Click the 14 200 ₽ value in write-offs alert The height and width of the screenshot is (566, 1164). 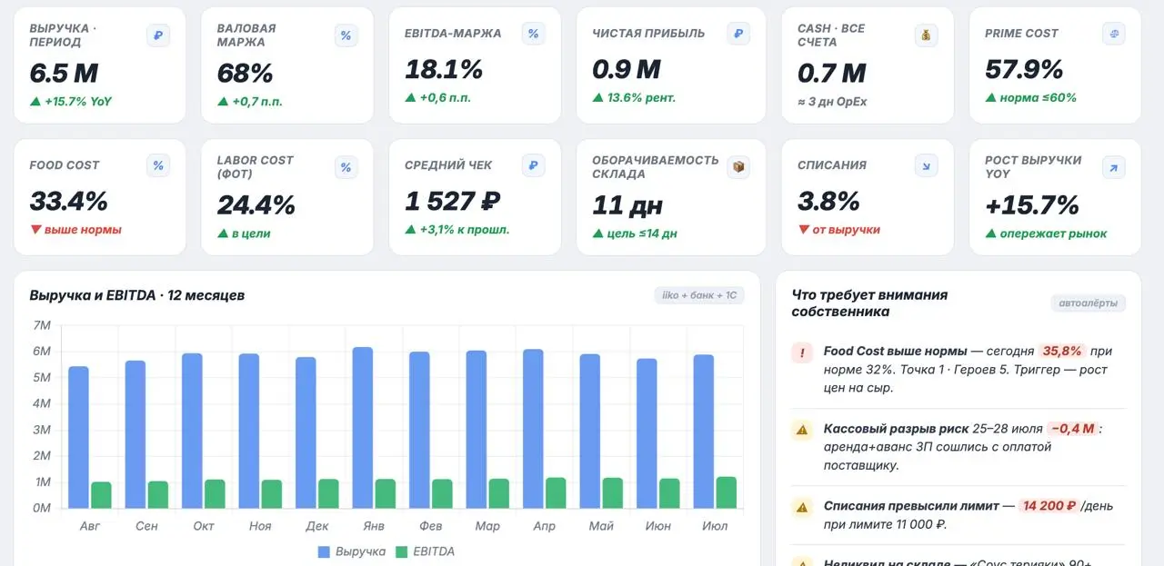point(1048,505)
